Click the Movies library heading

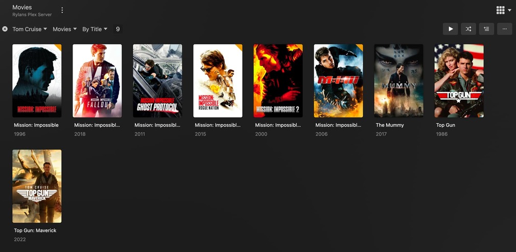pyautogui.click(x=22, y=7)
